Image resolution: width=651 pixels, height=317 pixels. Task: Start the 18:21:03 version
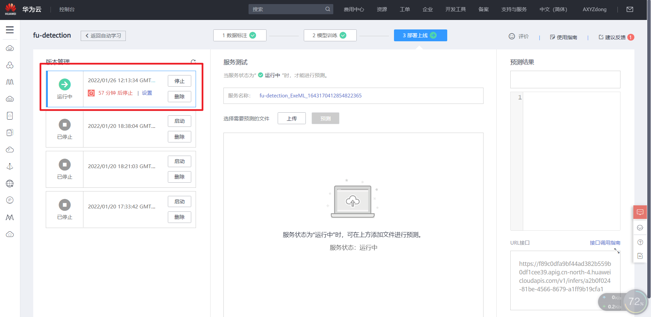click(179, 161)
